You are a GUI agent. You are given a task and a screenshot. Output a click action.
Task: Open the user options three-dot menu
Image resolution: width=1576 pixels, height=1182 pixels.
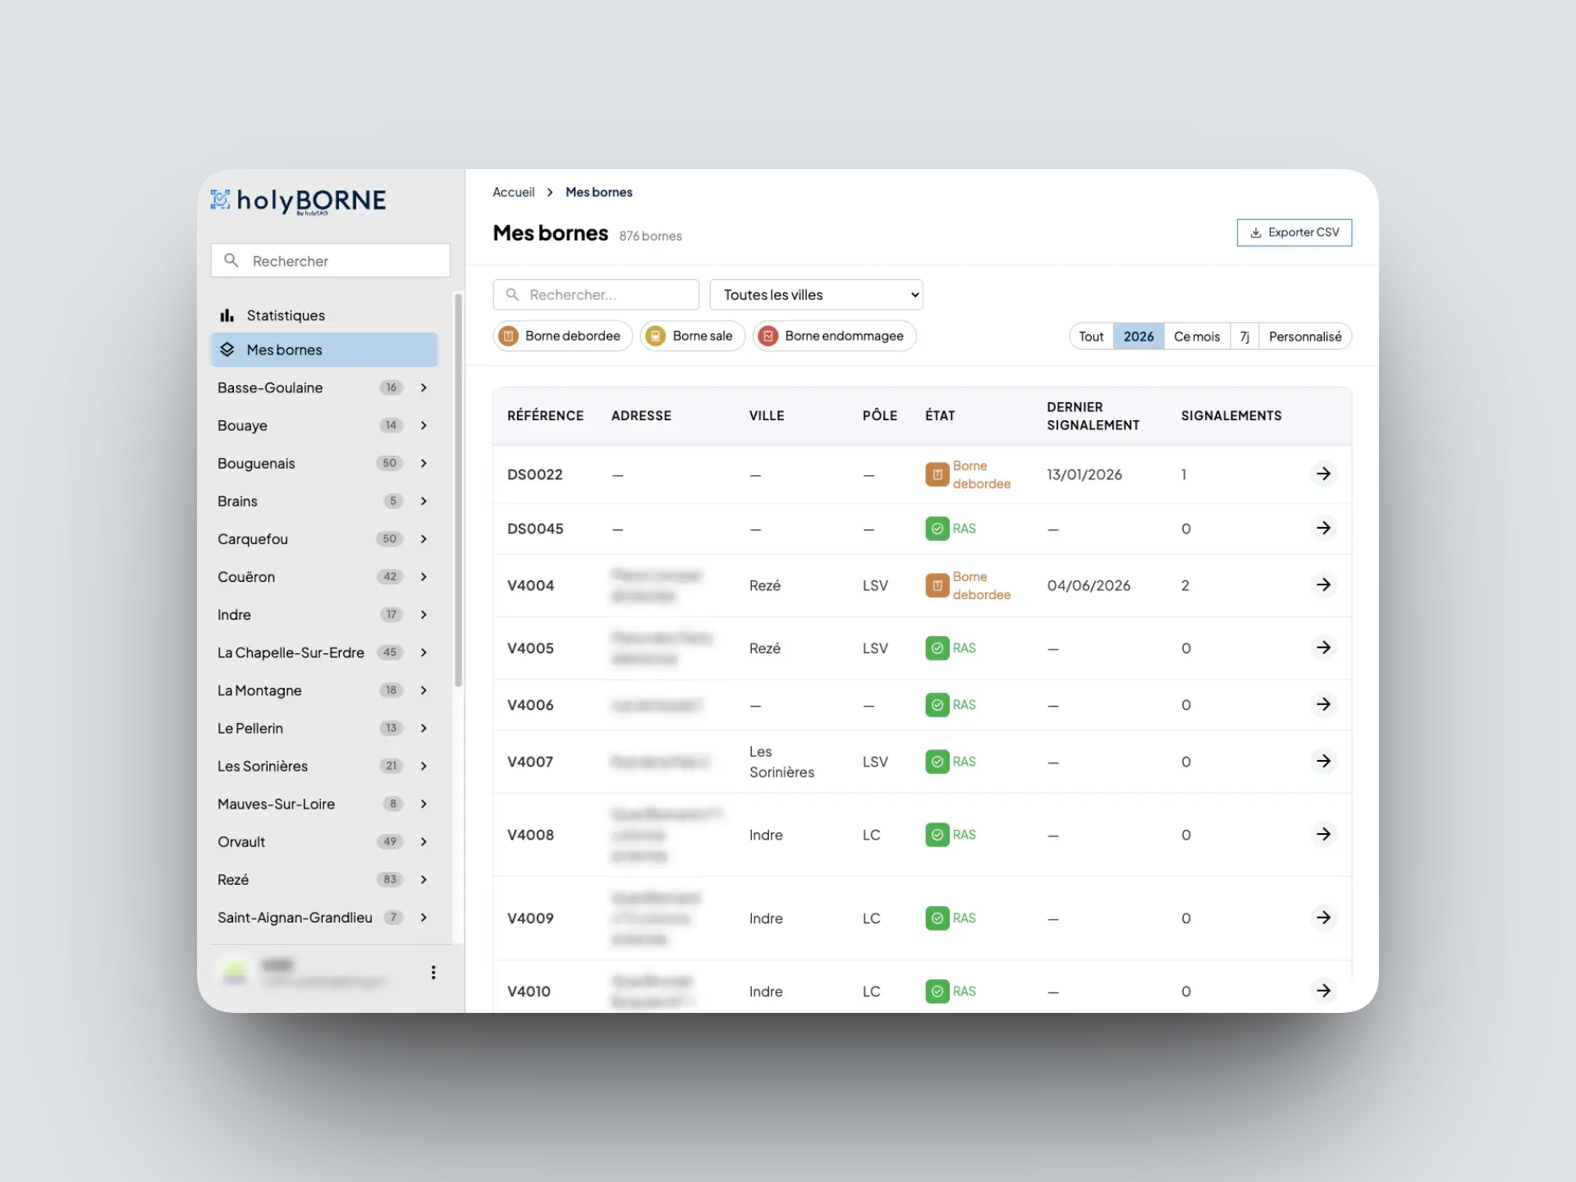pos(433,973)
